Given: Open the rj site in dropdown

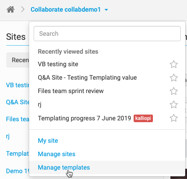Looking at the screenshot, I should (39, 105).
